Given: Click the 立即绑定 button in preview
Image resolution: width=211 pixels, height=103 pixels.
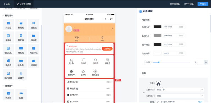Looking at the screenshot, I should (107, 49).
